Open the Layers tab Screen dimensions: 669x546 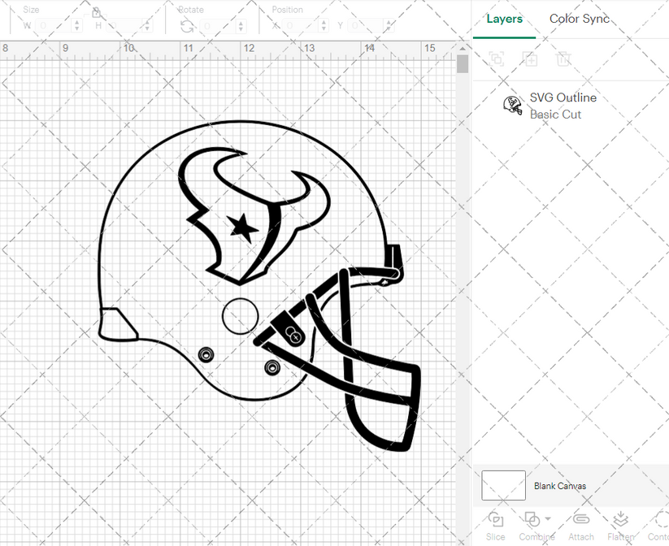pyautogui.click(x=504, y=19)
